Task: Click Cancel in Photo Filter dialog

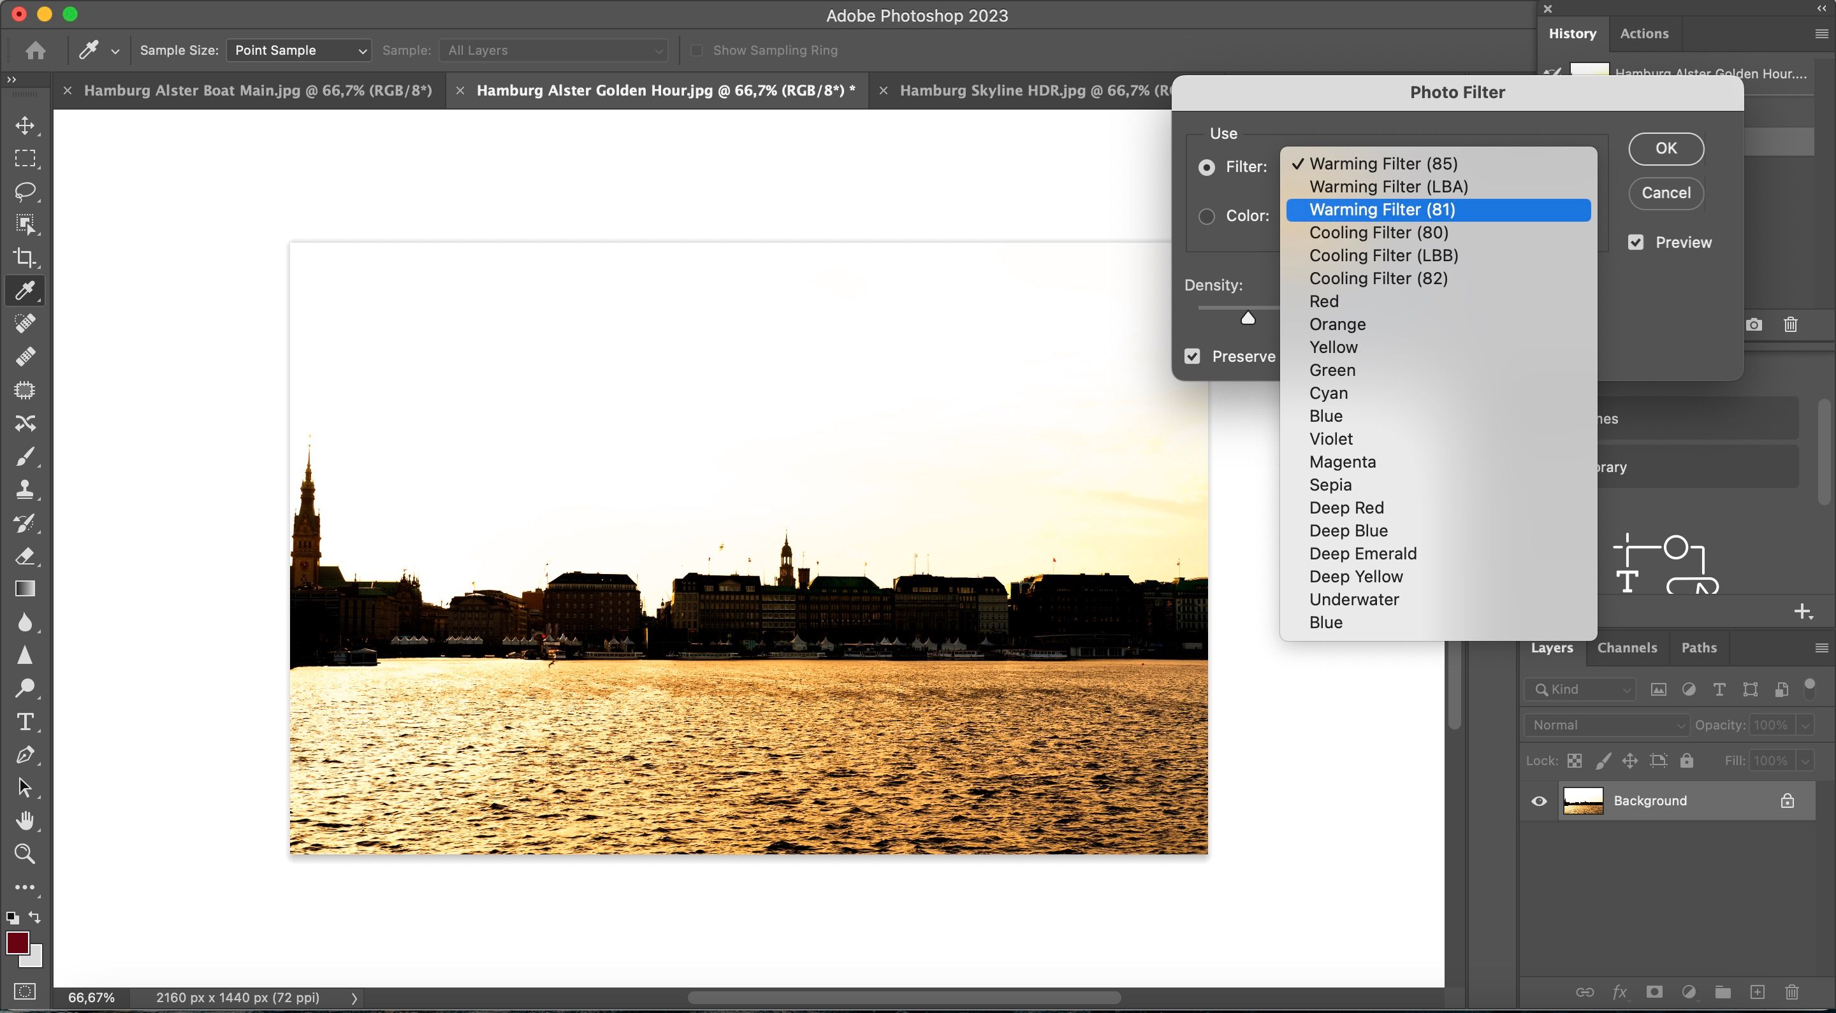Action: (1666, 193)
